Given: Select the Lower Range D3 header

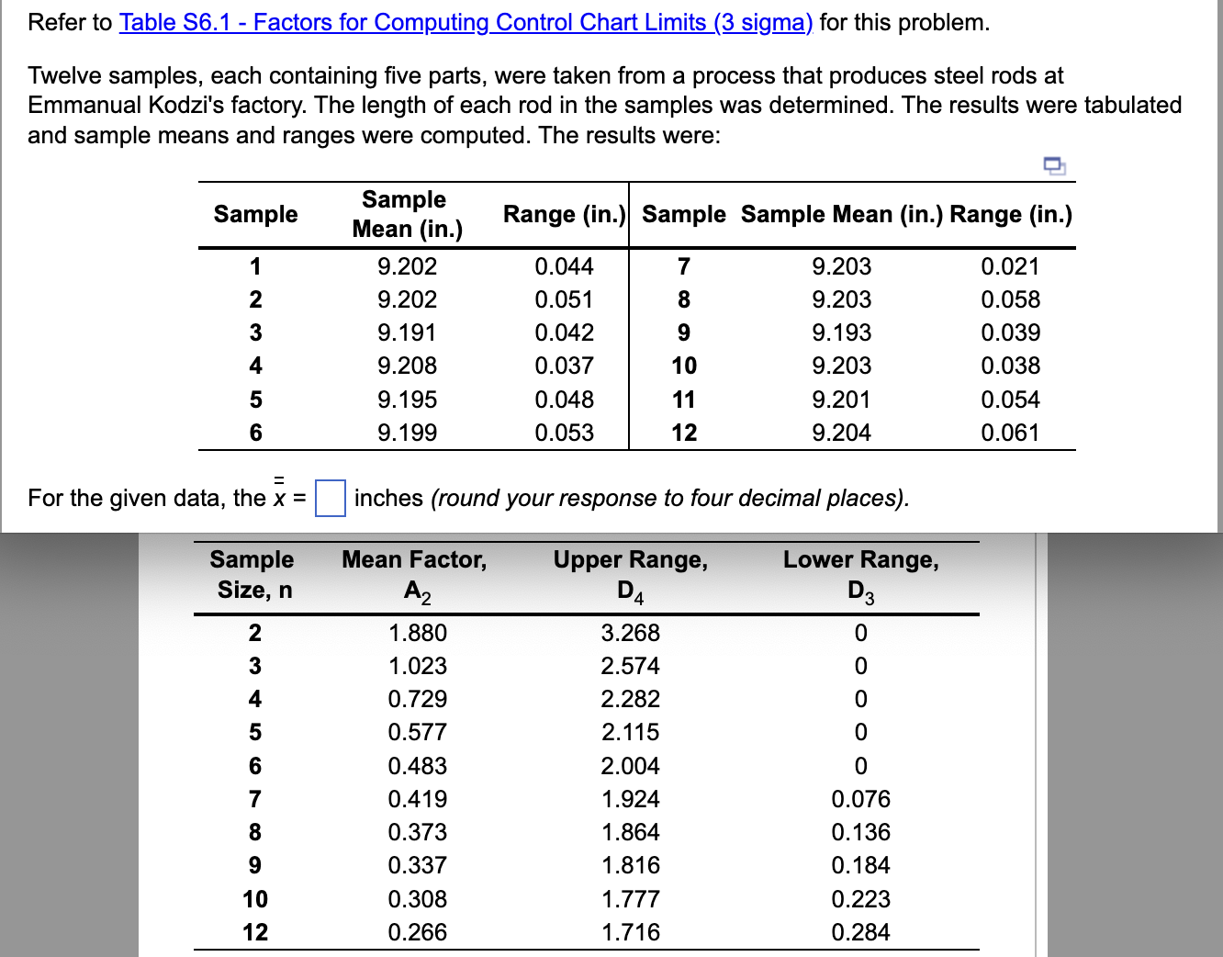Looking at the screenshot, I should coord(861,574).
